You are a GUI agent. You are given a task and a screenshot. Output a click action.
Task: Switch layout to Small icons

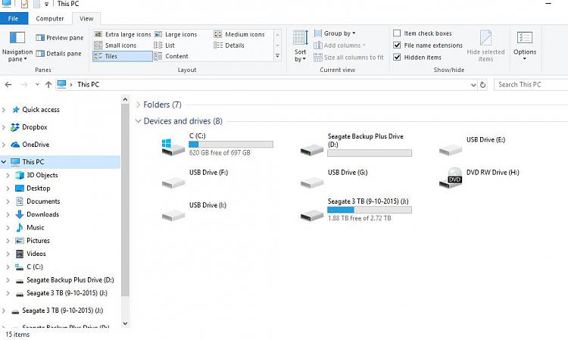pyautogui.click(x=115, y=45)
